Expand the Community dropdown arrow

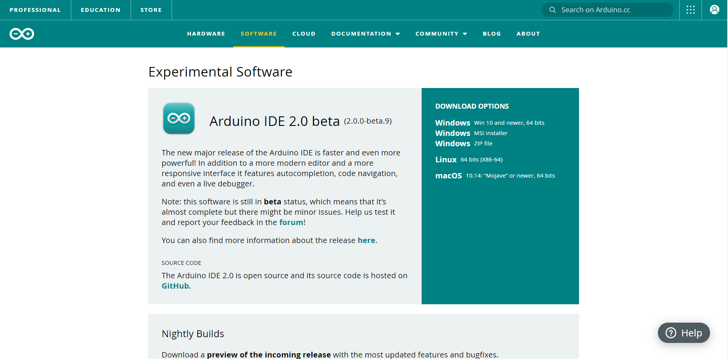465,34
